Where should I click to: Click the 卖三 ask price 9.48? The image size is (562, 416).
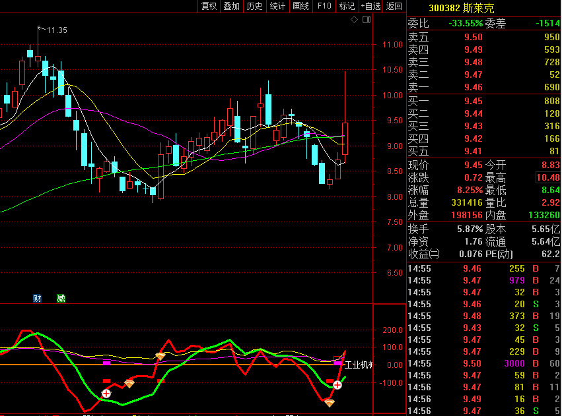(474, 62)
